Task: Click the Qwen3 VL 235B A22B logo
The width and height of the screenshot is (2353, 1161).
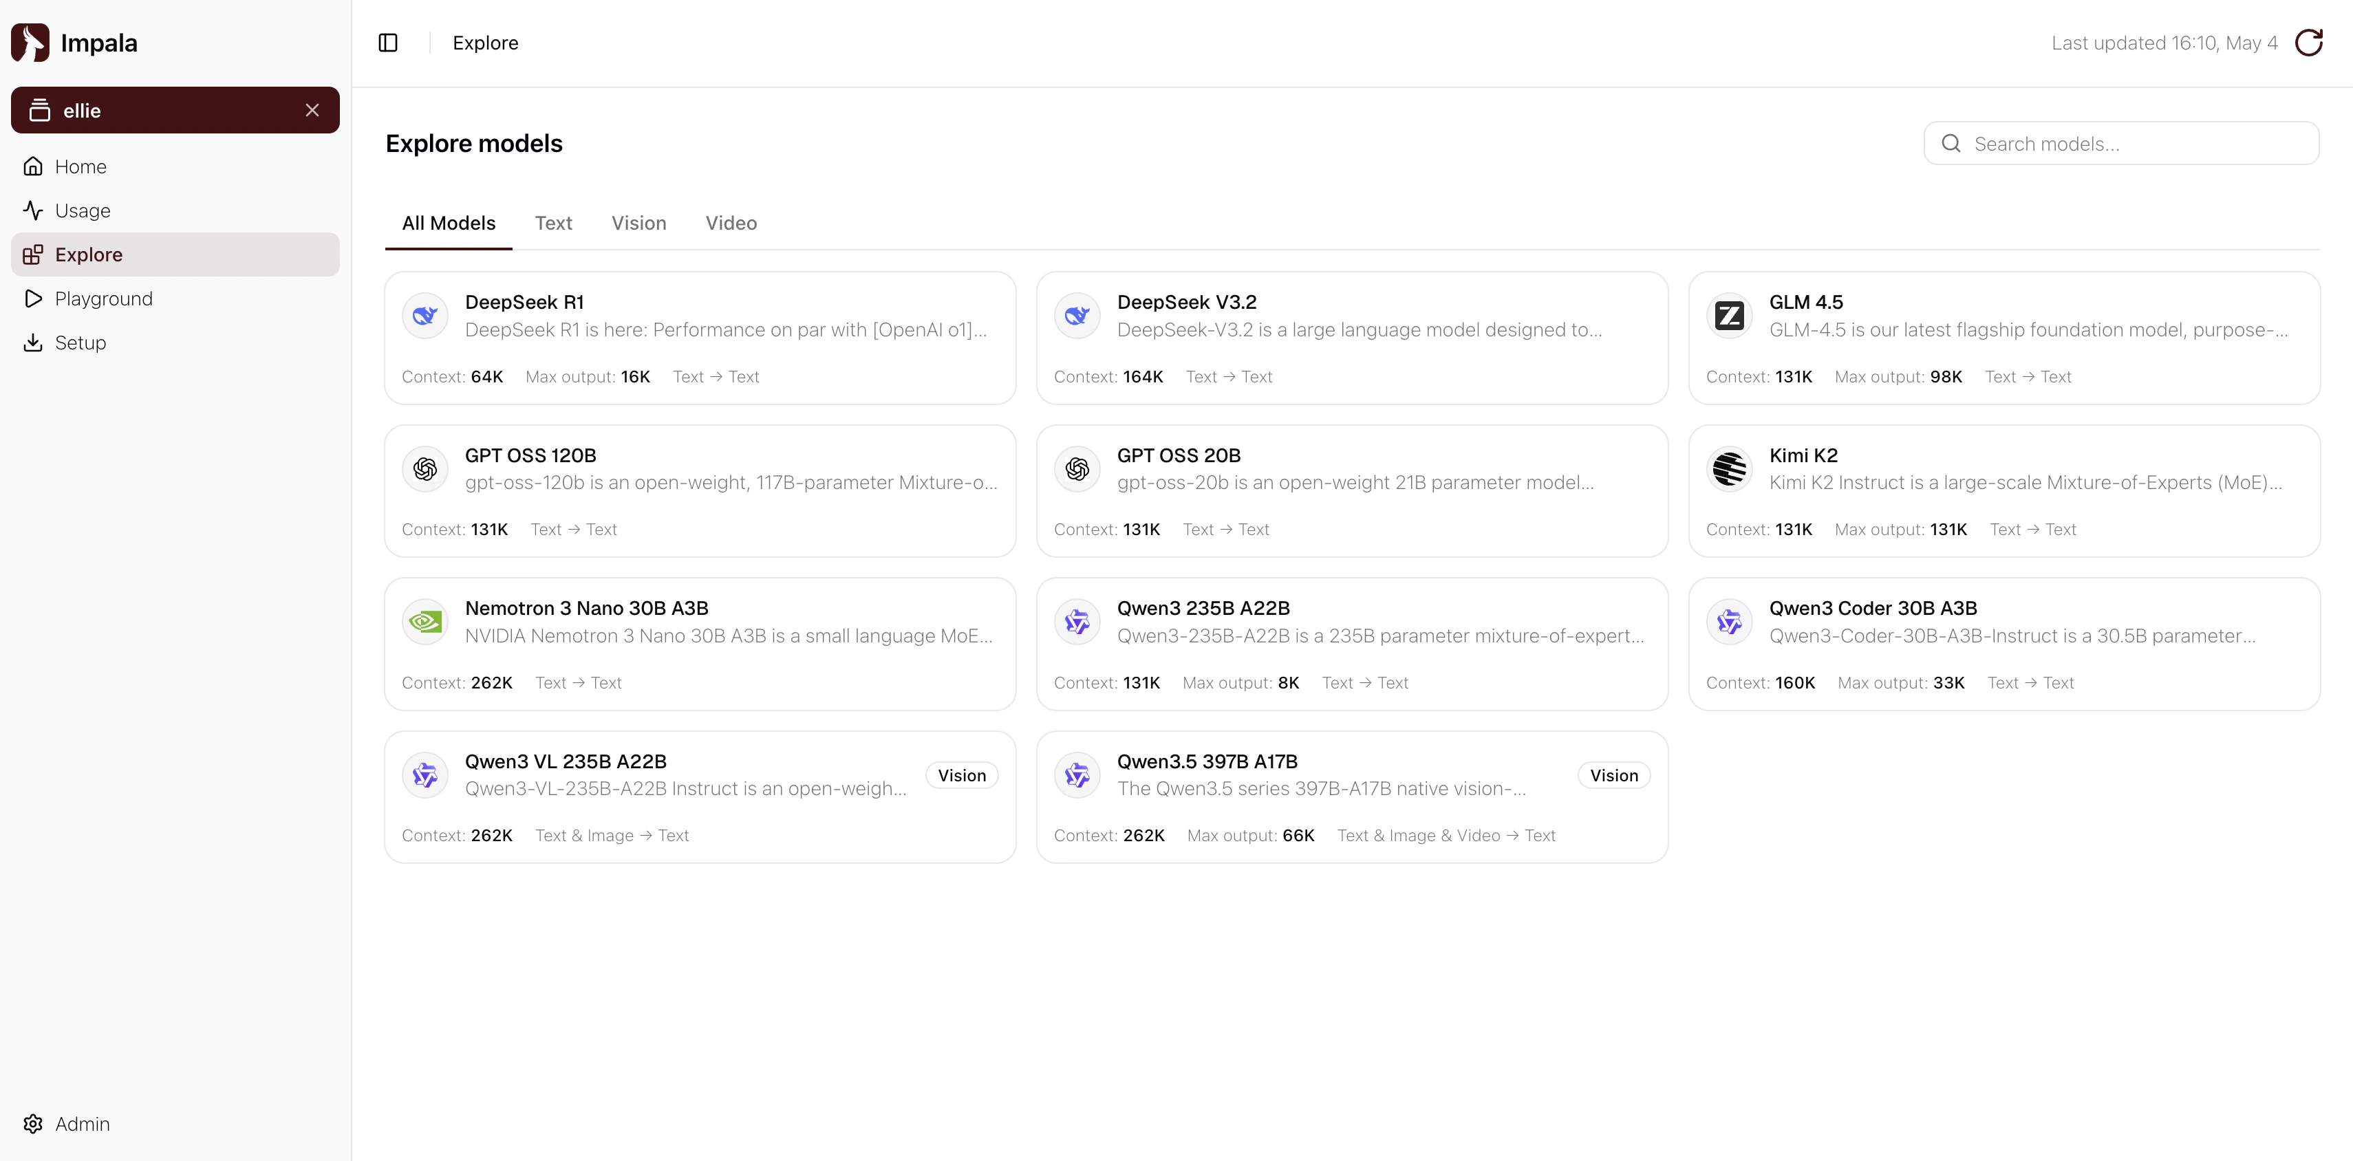Action: coord(425,776)
